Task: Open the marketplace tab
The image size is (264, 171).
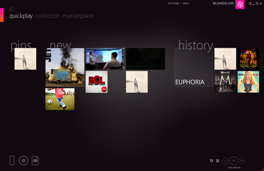Action: tap(78, 16)
